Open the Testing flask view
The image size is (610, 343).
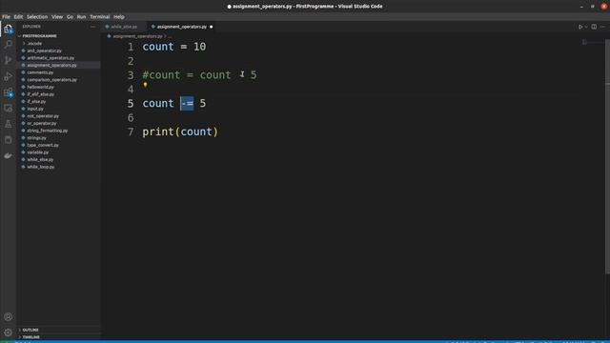[8, 124]
